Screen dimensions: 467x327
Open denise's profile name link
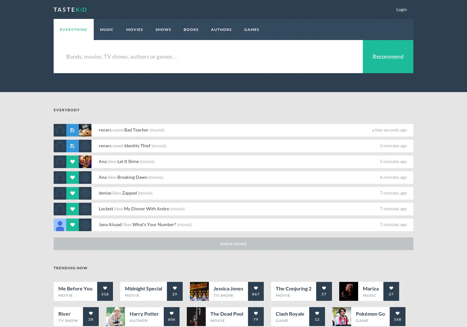105,193
